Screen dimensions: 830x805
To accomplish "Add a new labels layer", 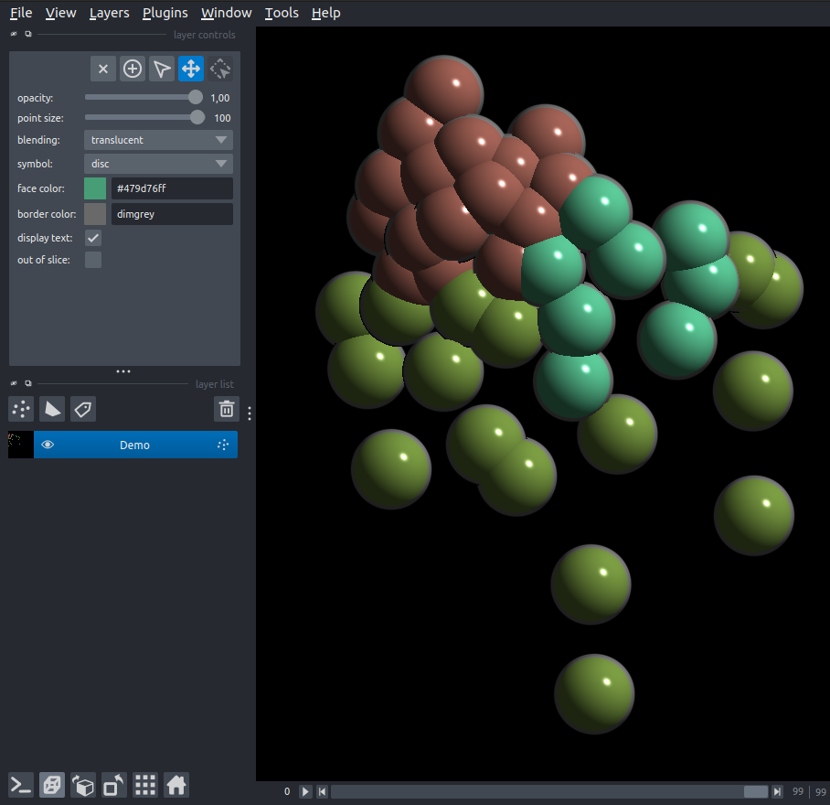I will point(82,409).
